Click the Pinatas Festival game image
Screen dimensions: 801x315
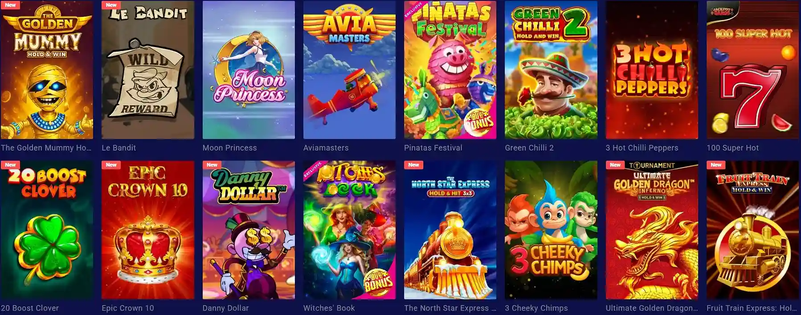450,70
